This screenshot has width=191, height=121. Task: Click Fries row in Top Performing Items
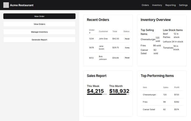click(x=162, y=102)
